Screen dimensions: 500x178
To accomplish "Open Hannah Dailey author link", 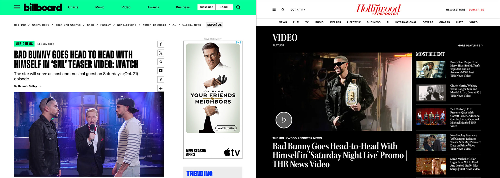I will 28,86.
